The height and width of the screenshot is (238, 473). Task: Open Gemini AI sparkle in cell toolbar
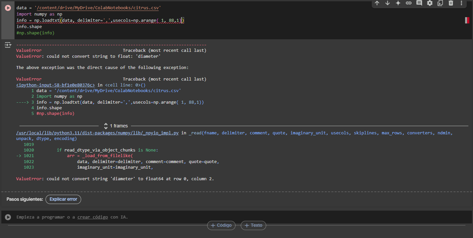398,3
